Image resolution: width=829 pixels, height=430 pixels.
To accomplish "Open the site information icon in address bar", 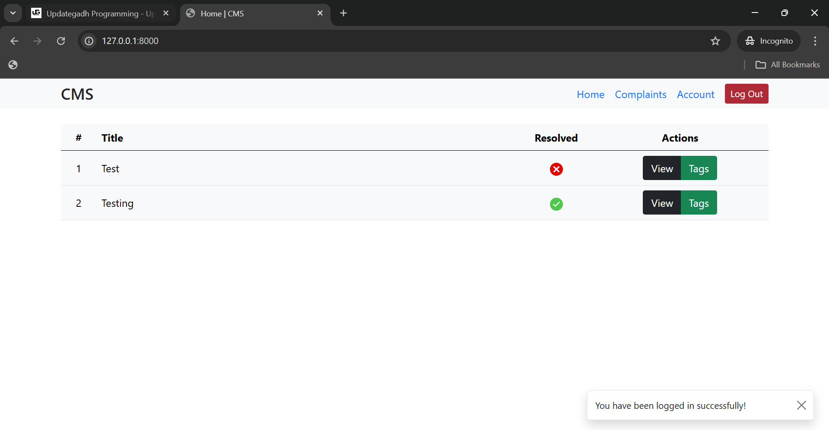I will (89, 41).
